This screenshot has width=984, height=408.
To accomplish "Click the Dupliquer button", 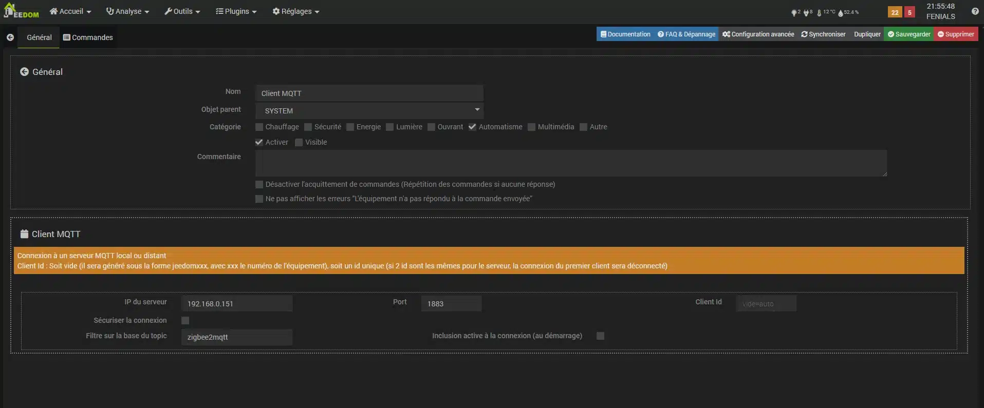I will [x=867, y=34].
